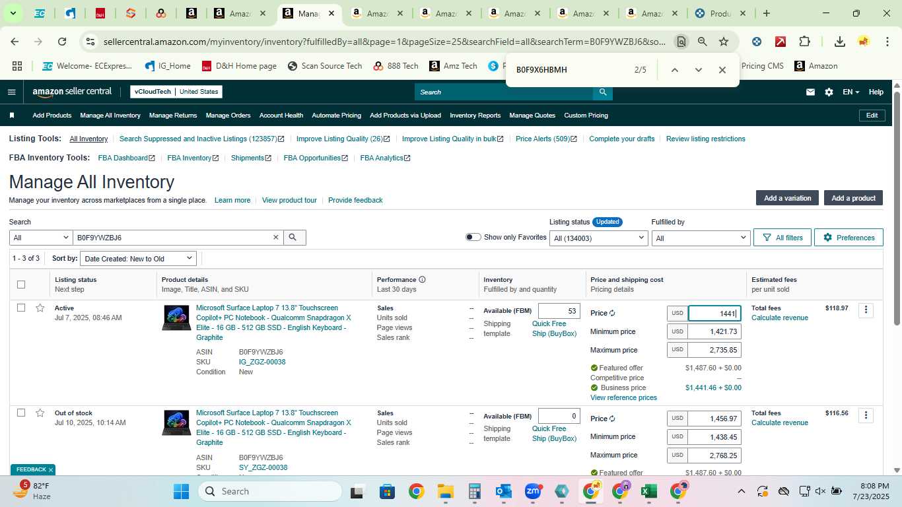Screen dimensions: 902x507
Task: Open Chrome downloads icon
Action: coord(839,42)
